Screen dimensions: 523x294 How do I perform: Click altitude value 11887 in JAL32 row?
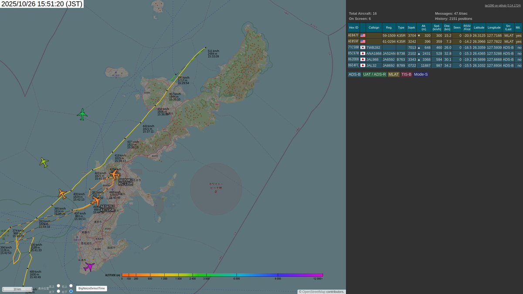(426, 65)
